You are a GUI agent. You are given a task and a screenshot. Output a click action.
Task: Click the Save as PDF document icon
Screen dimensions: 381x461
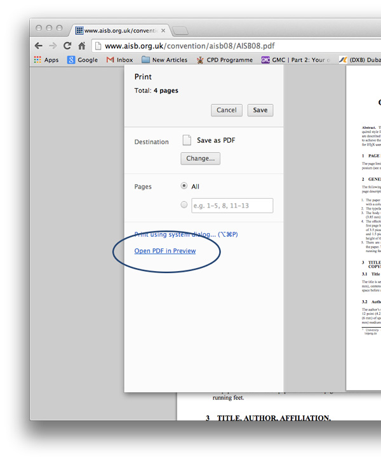coord(187,140)
